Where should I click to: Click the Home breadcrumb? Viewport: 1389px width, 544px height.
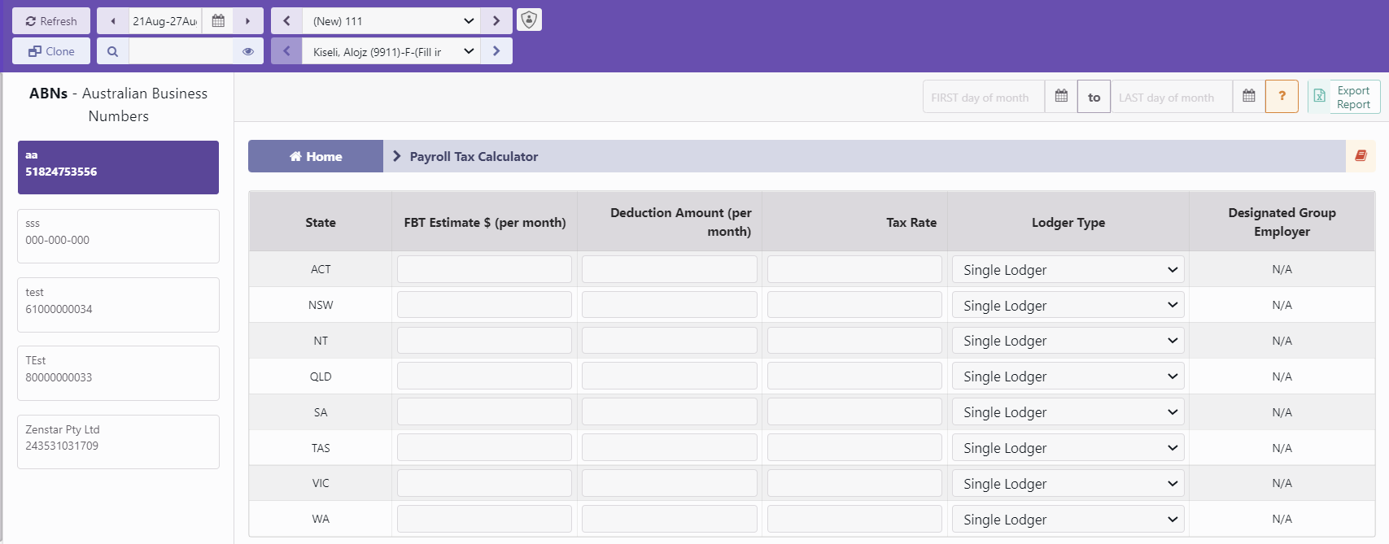[x=316, y=156]
